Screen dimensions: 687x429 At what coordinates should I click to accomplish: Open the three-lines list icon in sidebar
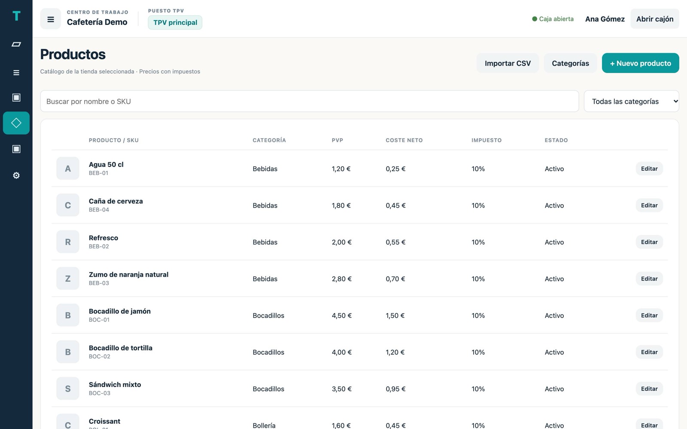16,73
